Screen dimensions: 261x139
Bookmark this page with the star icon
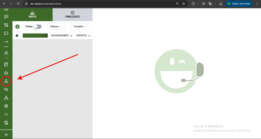(x=184, y=4)
